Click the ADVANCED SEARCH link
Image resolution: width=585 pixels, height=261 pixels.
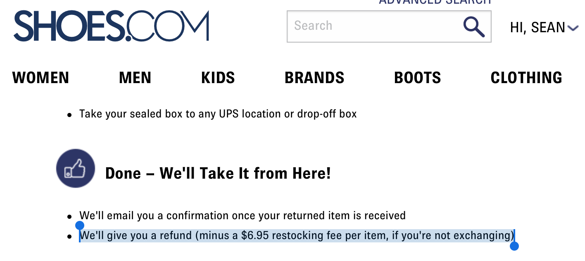[435, 2]
